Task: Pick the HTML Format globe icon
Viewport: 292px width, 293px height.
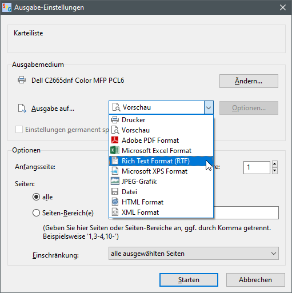Action: [x=115, y=202]
